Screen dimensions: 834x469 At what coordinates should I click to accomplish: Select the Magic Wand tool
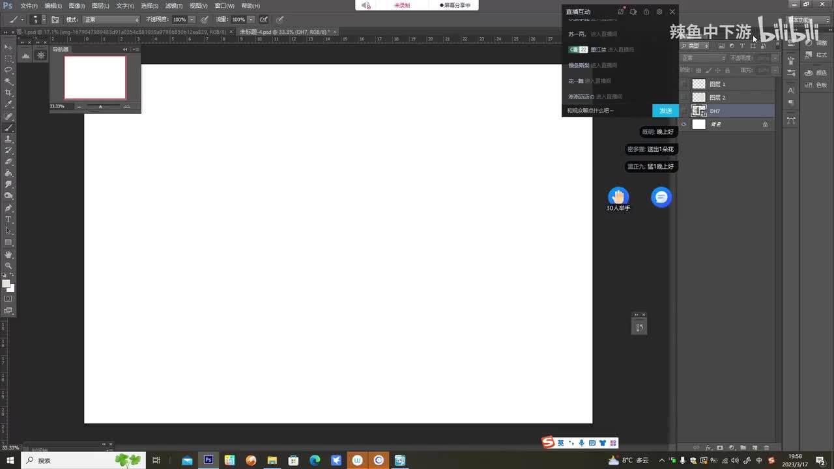pos(8,81)
